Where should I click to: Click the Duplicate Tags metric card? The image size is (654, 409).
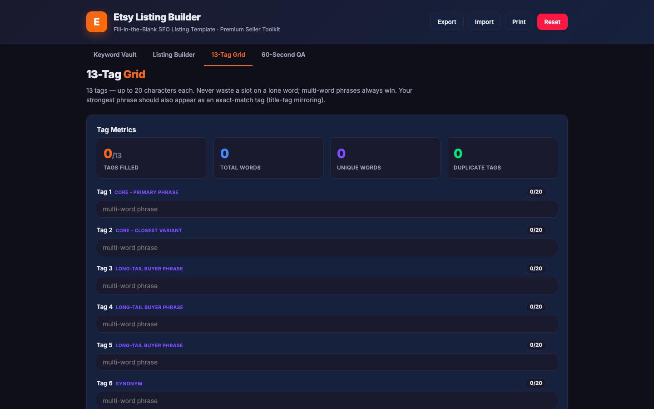pos(502,158)
